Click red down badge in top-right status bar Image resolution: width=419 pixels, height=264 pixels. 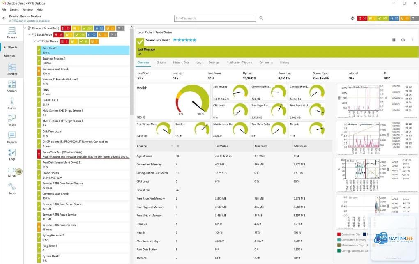coord(362,18)
